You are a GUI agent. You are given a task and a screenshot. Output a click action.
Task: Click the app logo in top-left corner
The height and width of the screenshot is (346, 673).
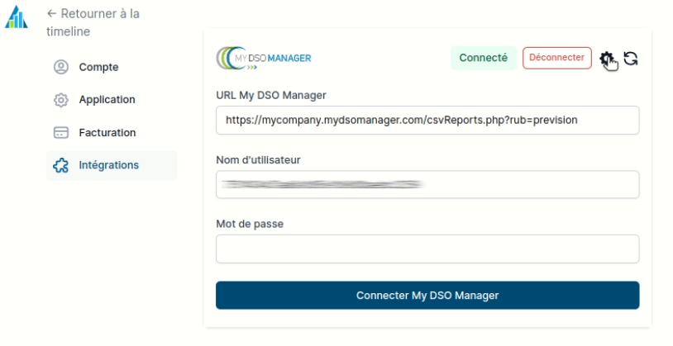click(16, 16)
